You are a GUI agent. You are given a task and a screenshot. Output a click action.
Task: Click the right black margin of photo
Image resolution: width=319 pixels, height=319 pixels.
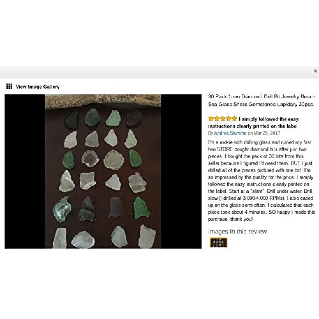click(x=181, y=172)
